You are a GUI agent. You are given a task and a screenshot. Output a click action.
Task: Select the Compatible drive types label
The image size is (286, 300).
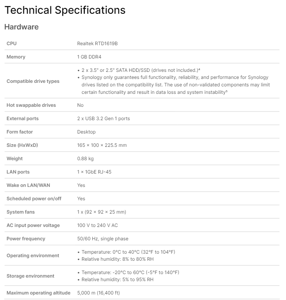[33, 81]
